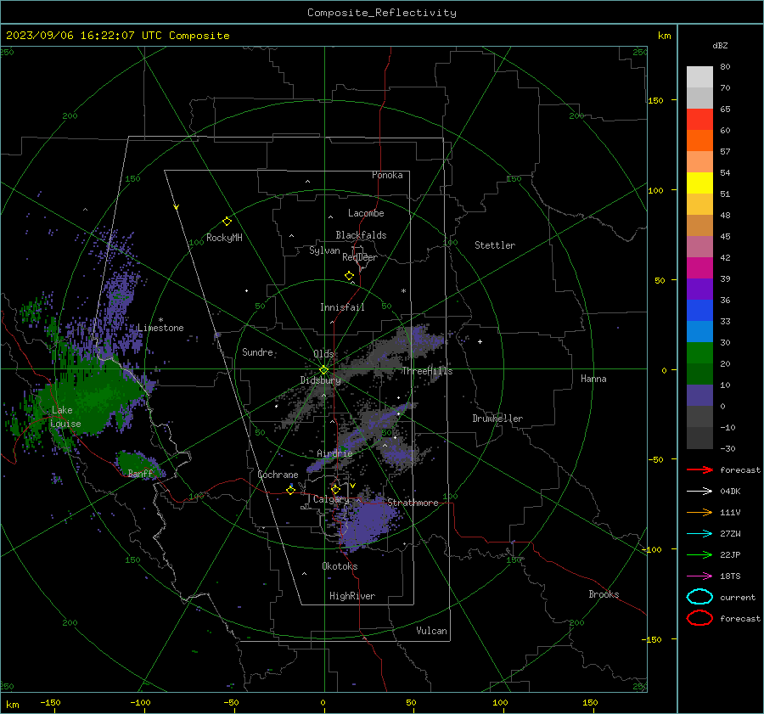Click the 39 dBZ purple color swatch
Viewport: 764px width, 714px height.
tap(699, 289)
